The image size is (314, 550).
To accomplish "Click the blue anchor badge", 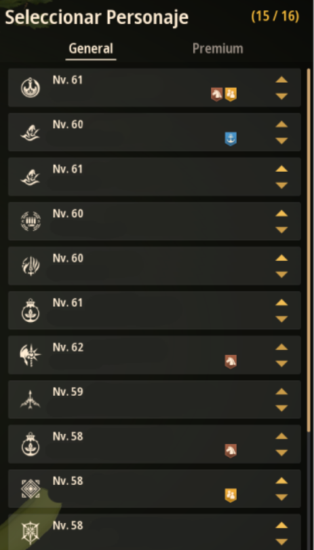I will [231, 139].
